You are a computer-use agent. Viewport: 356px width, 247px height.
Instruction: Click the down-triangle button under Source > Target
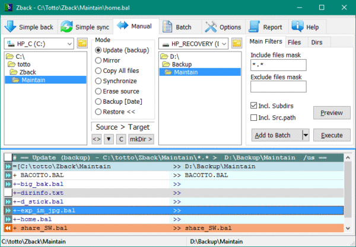tap(109, 139)
